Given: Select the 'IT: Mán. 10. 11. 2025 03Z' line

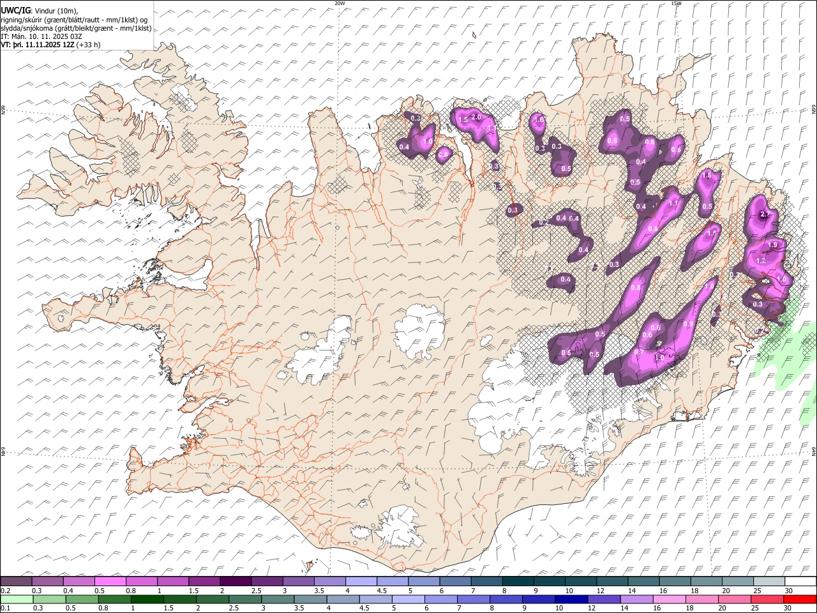Looking at the screenshot, I should tap(41, 36).
